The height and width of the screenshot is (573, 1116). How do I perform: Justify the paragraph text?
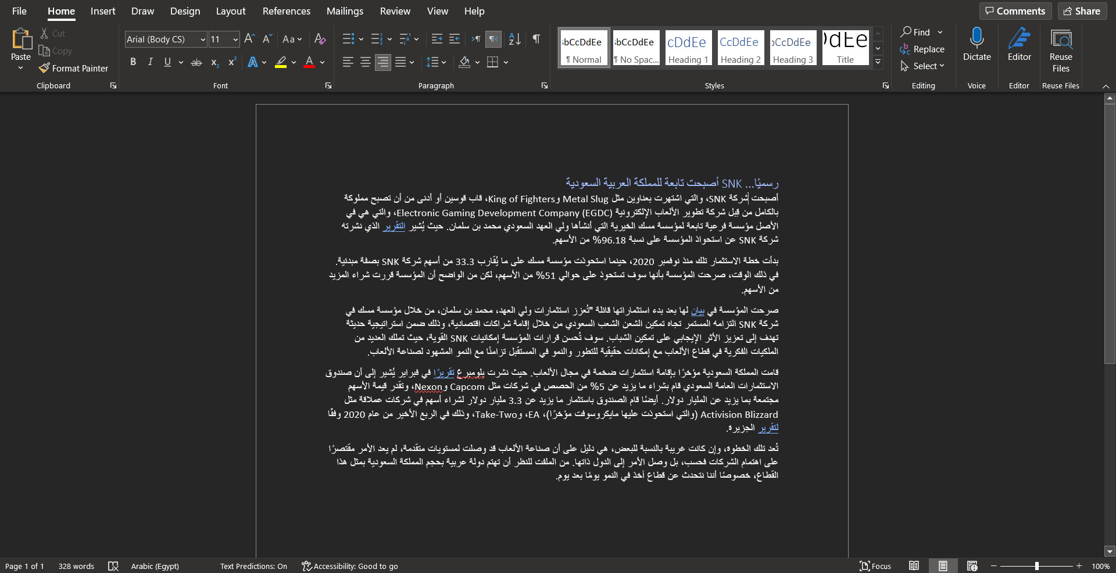pyautogui.click(x=400, y=62)
